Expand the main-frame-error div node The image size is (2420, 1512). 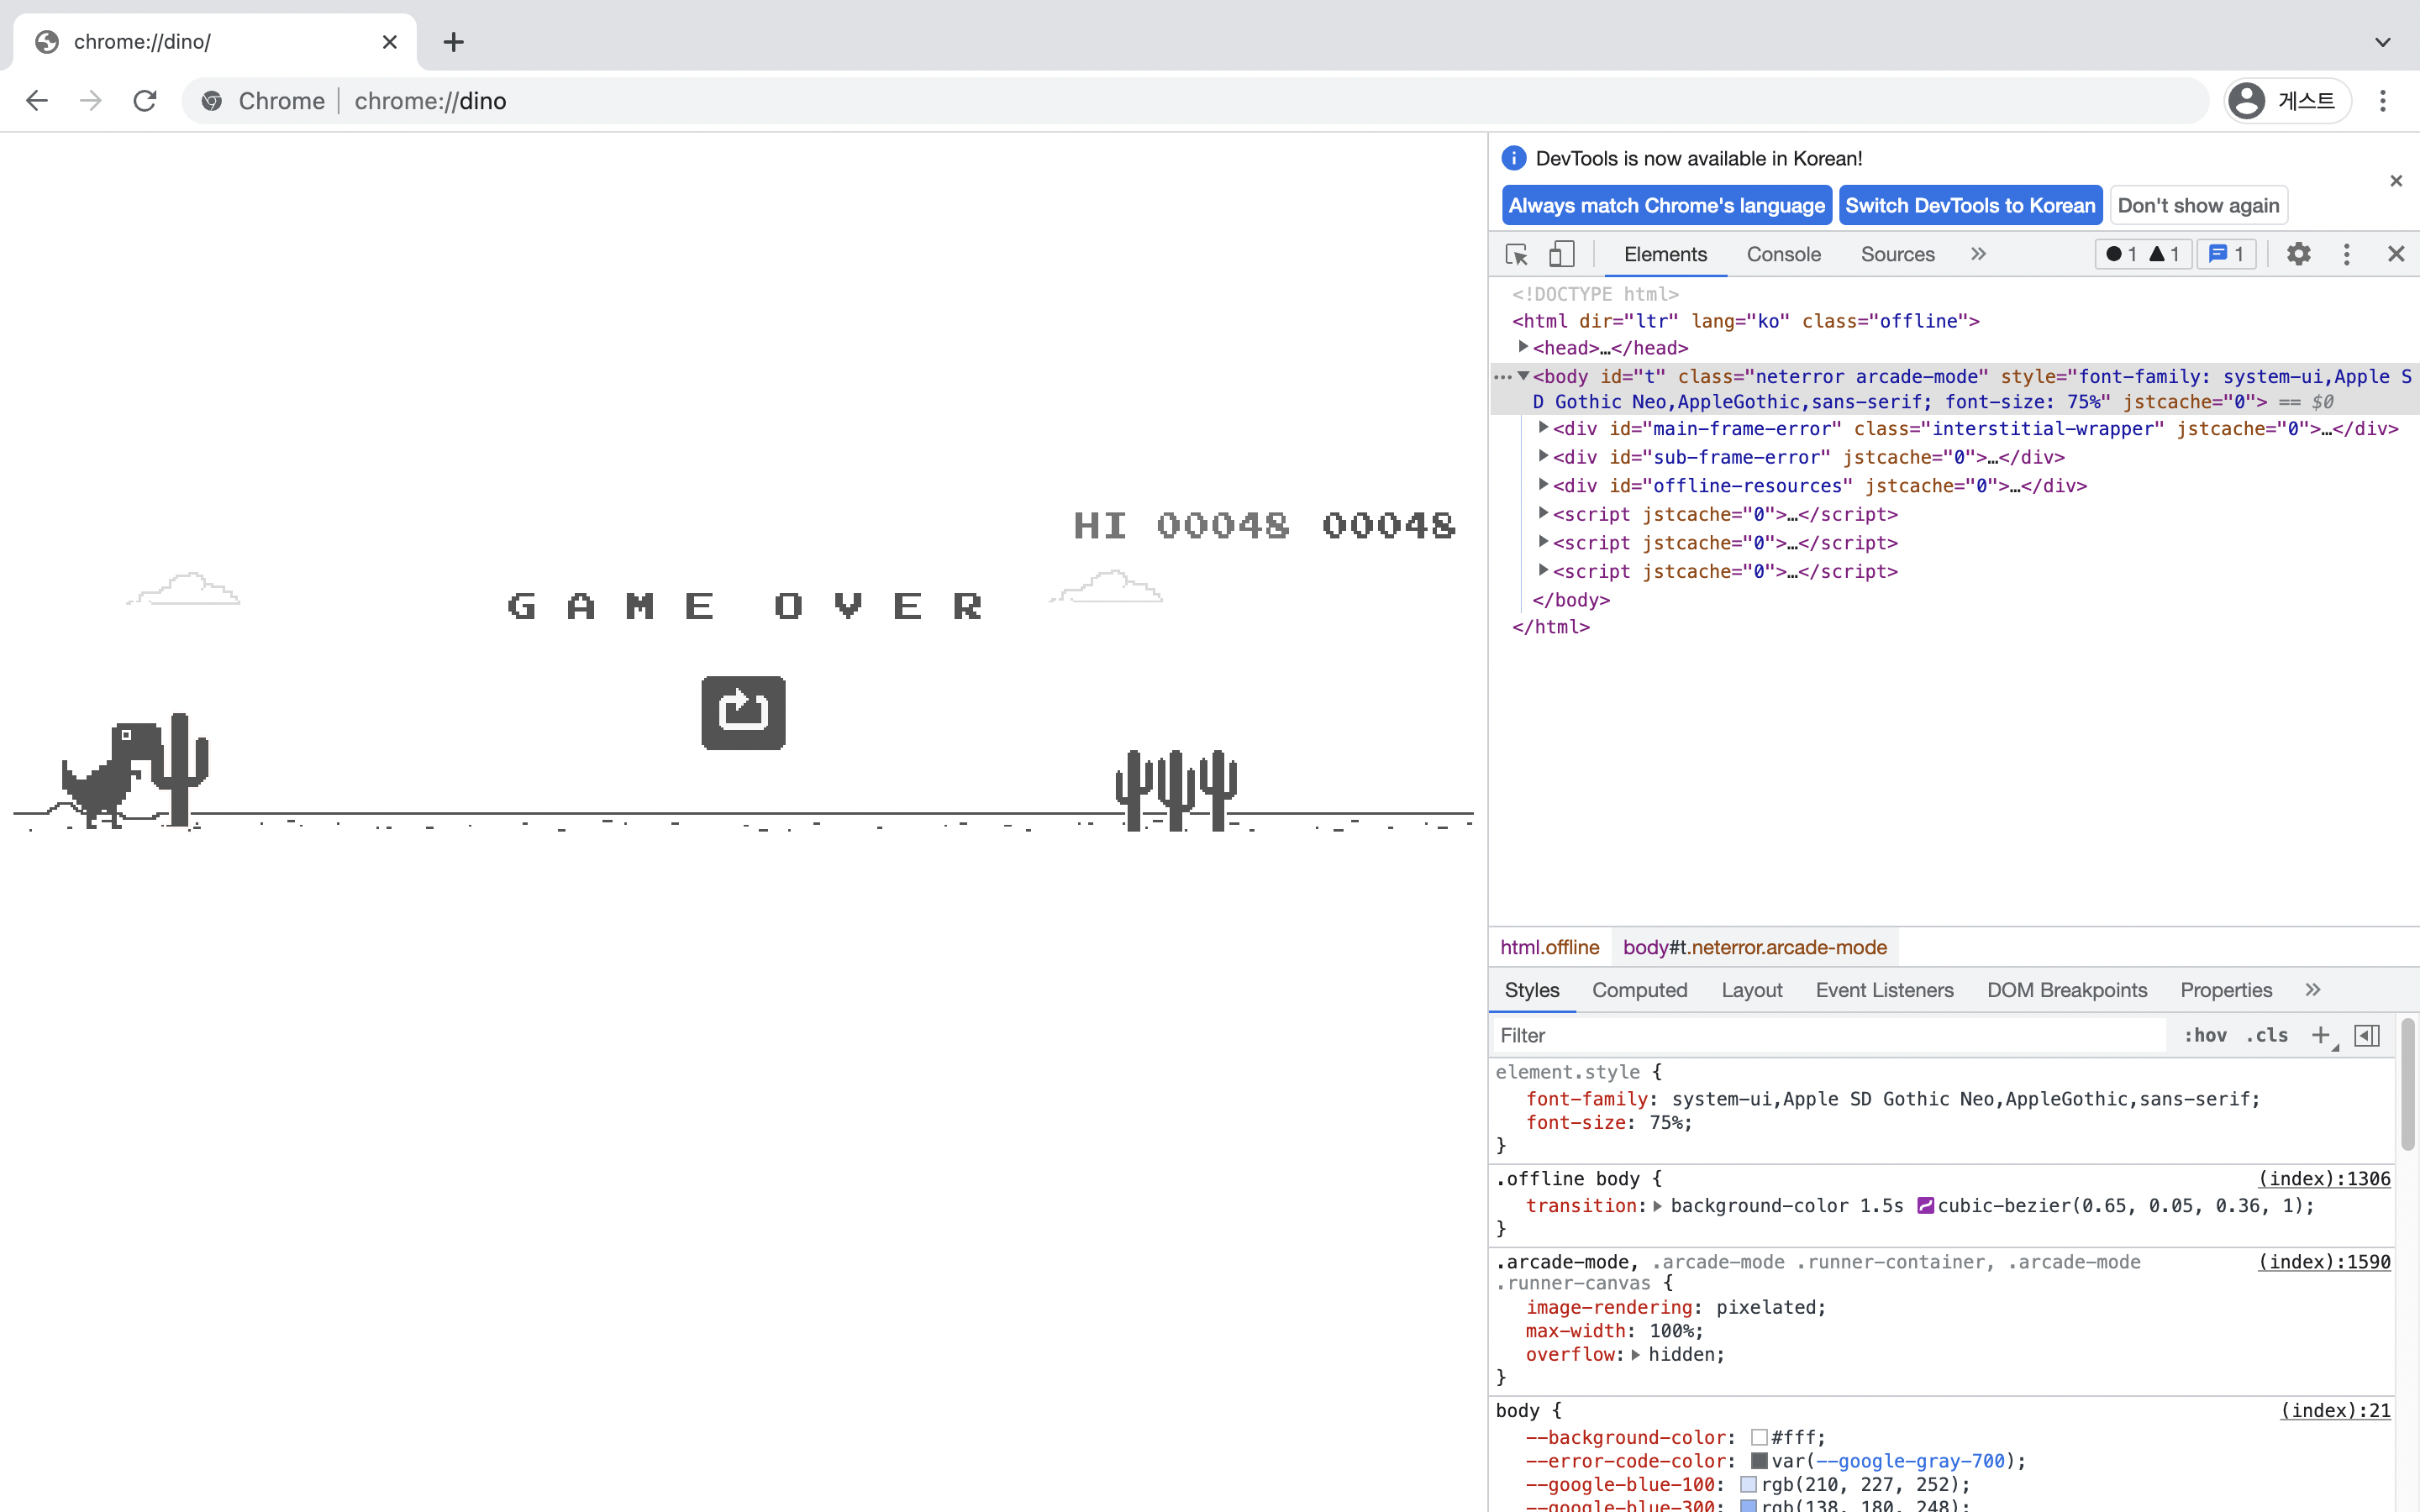pos(1543,428)
